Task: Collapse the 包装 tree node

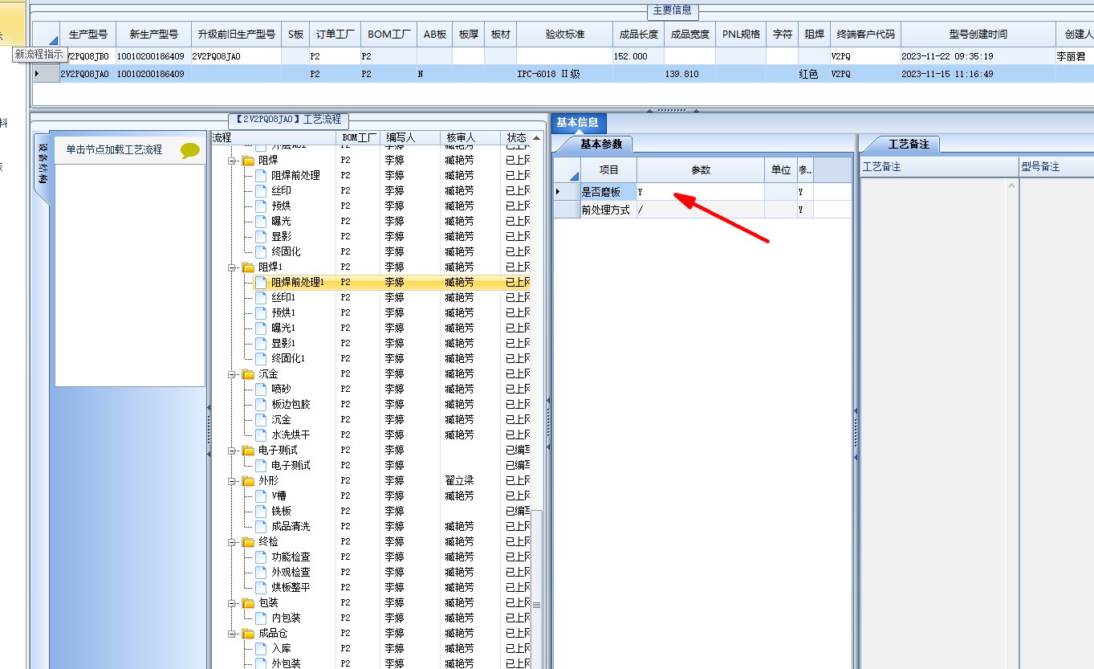Action: pyautogui.click(x=233, y=603)
